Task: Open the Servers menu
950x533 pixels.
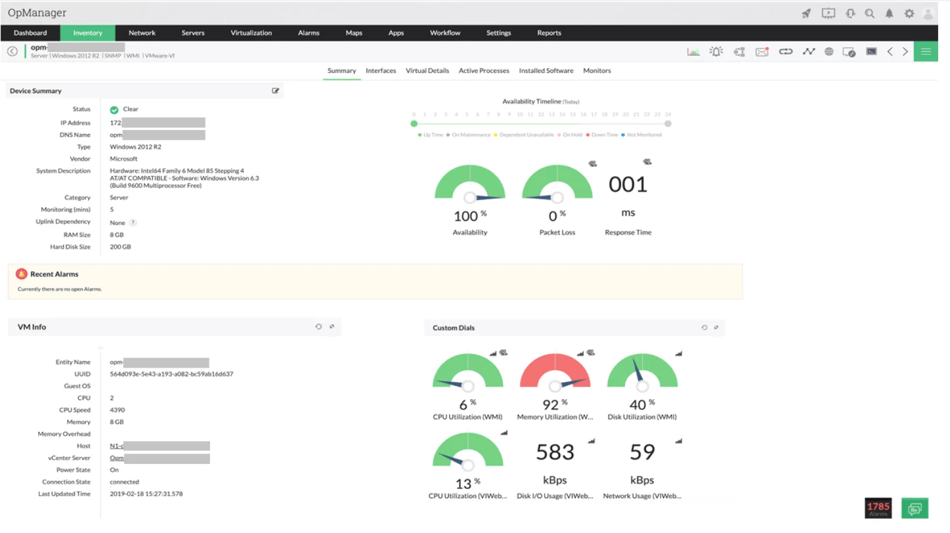Action: pos(193,33)
